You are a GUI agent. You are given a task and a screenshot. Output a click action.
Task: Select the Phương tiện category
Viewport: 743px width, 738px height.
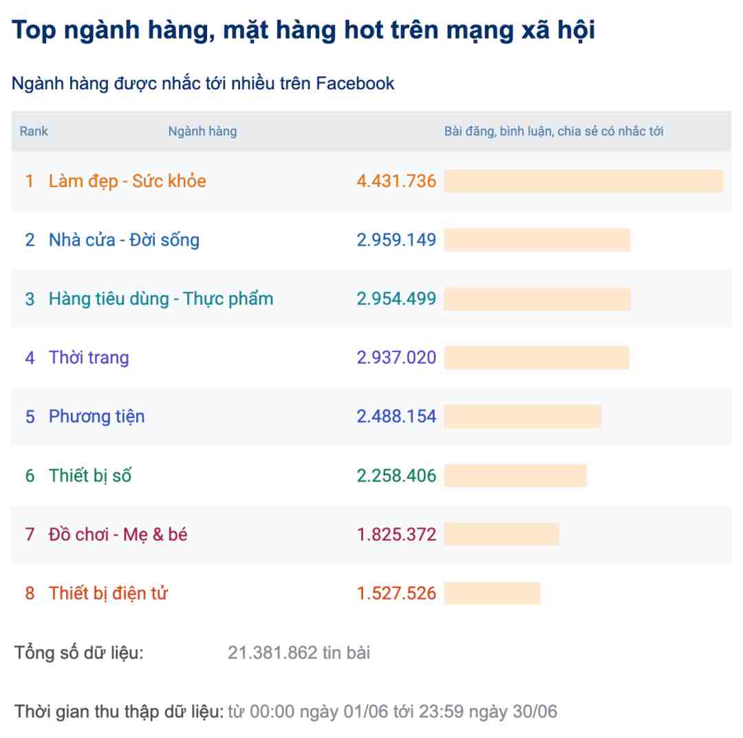point(97,417)
